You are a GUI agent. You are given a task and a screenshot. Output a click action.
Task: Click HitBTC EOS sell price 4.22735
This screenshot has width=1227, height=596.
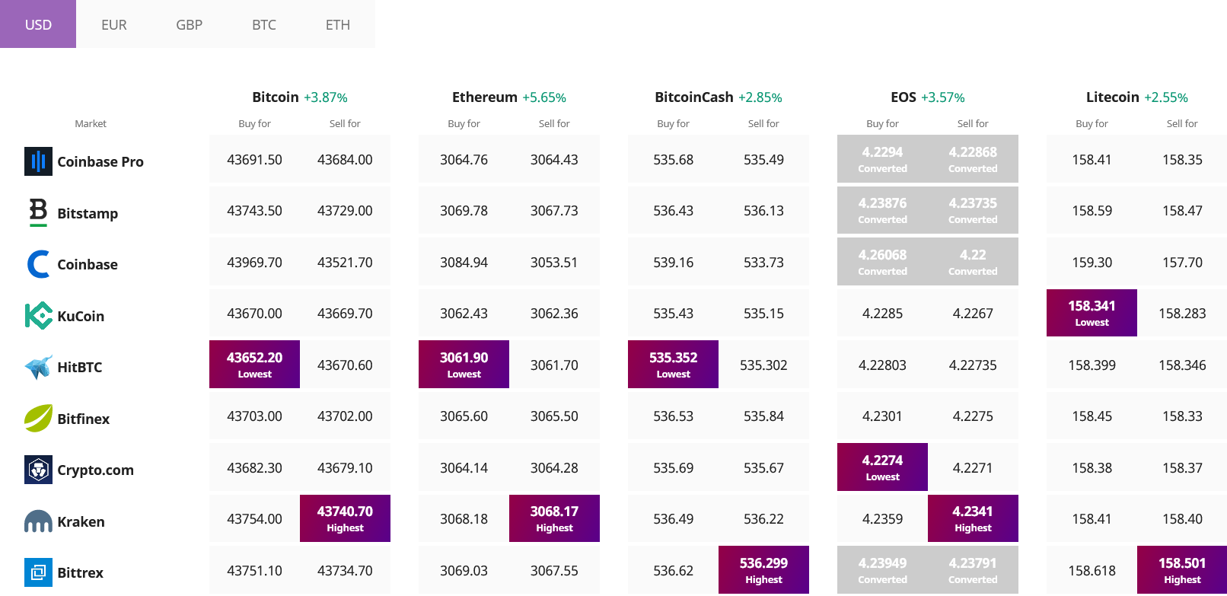(973, 365)
